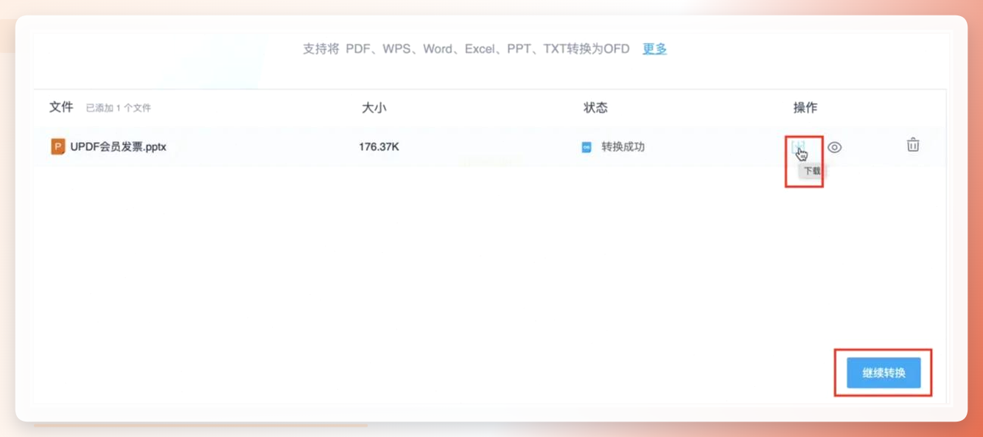Click the supported formats description text
The height and width of the screenshot is (437, 983).
click(x=466, y=49)
